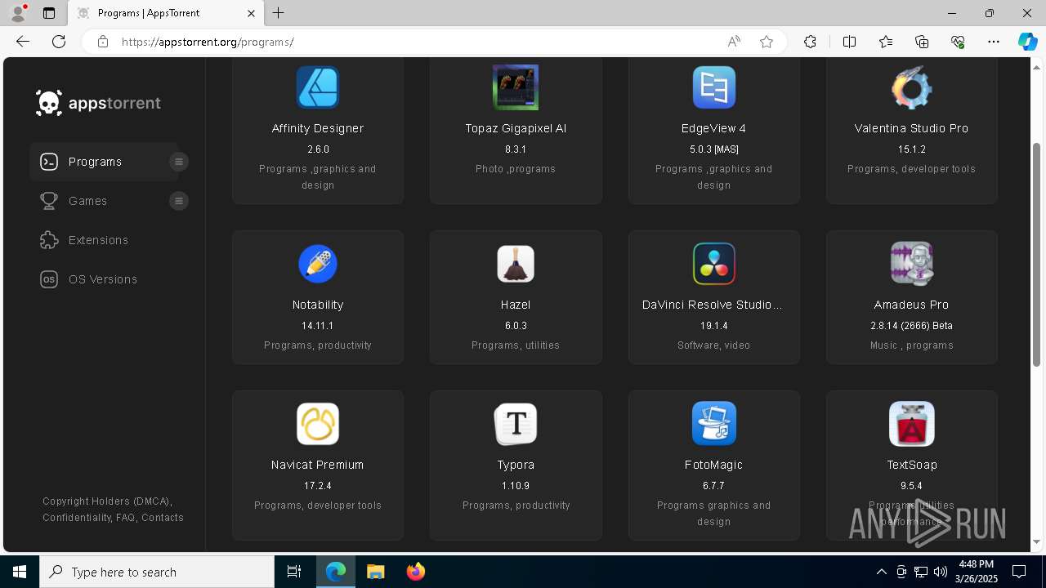Click the Amadeus Pro title

(x=911, y=305)
